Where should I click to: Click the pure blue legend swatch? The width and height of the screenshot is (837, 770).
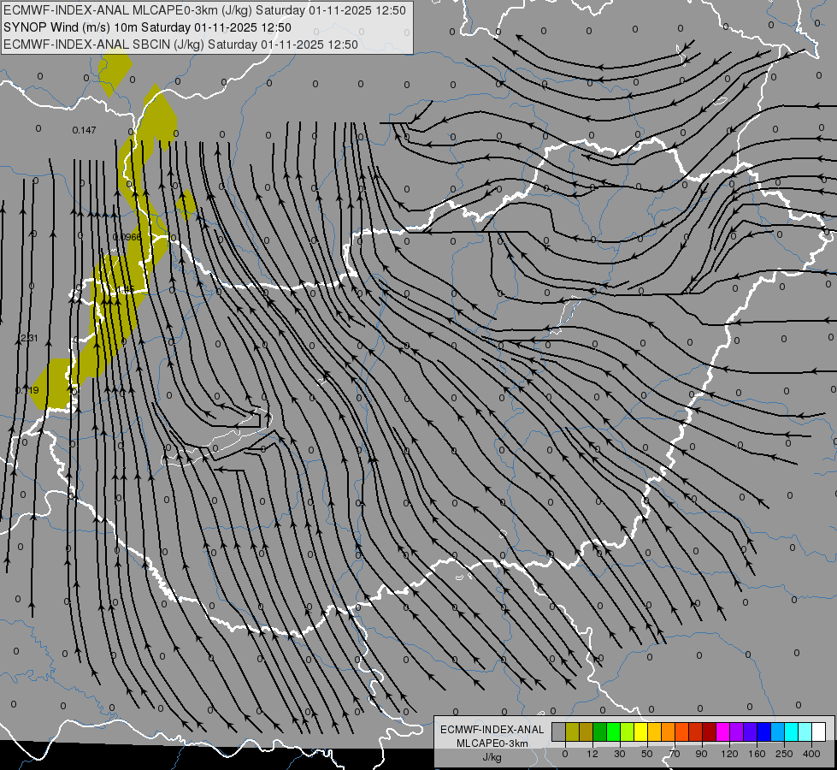point(764,731)
